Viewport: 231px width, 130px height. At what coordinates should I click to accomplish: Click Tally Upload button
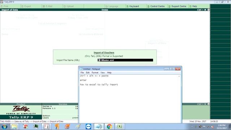click(74, 6)
